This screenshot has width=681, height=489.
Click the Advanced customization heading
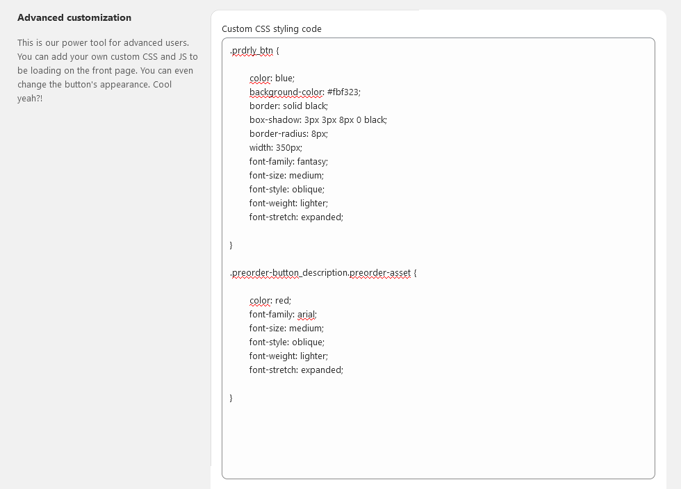[x=74, y=17]
